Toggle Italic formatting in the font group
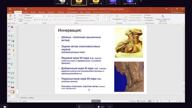This screenshot has width=192, height=108. (37, 19)
